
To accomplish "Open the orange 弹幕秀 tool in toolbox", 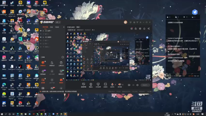I will (61, 81).
